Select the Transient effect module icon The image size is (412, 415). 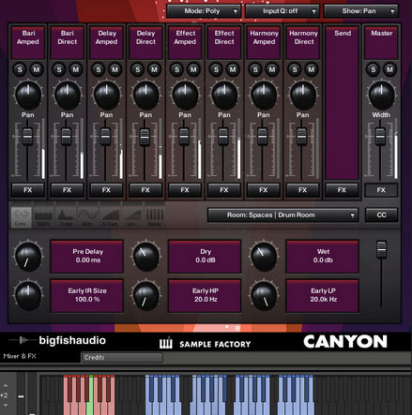66,217
